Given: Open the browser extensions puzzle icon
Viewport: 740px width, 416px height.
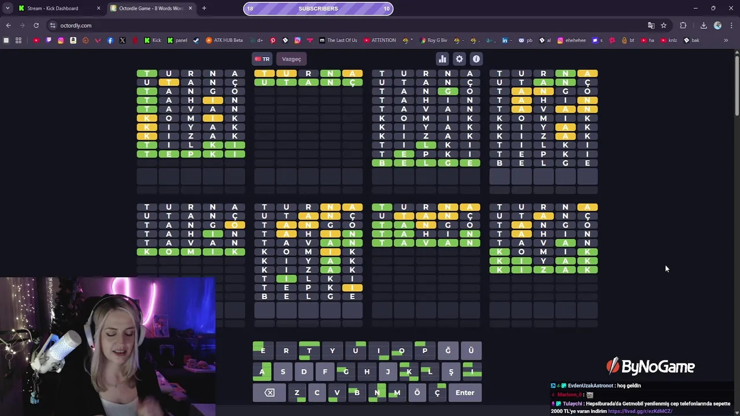Looking at the screenshot, I should point(683,25).
